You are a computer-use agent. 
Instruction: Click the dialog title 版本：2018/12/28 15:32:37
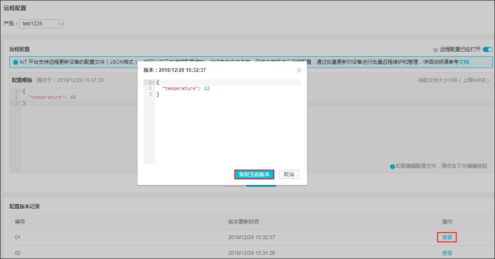174,70
